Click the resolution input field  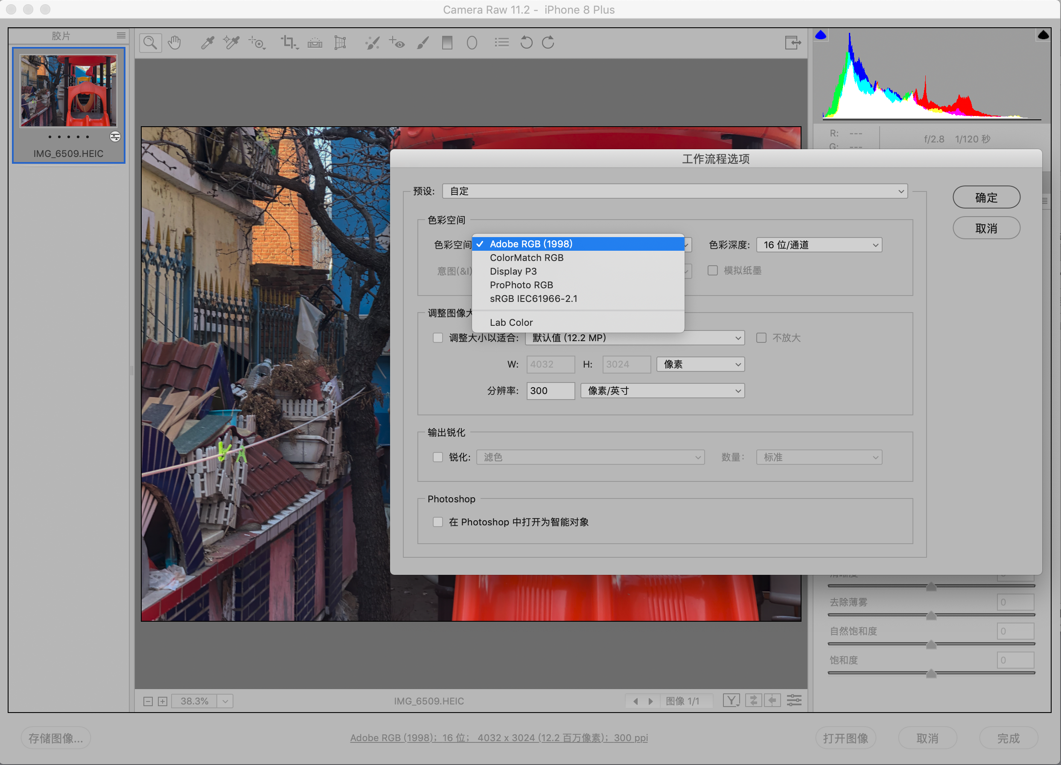click(550, 391)
